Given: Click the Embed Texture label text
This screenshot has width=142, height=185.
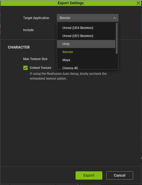Looking at the screenshot, I should point(40,68).
